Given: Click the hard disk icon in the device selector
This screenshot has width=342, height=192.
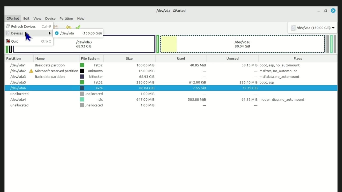Looking at the screenshot, I should (293, 28).
